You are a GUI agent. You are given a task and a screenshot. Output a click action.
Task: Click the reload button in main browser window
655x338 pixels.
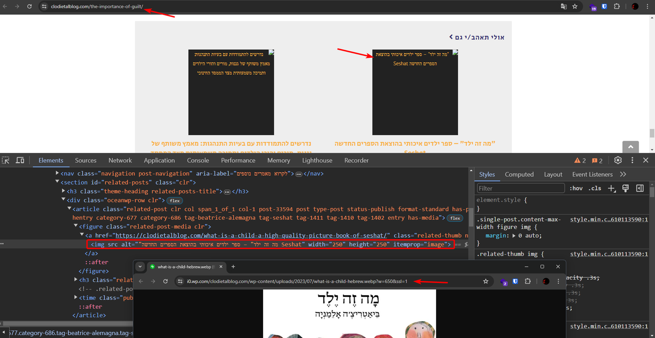(29, 7)
